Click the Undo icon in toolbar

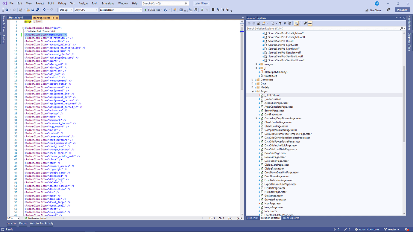(44, 10)
